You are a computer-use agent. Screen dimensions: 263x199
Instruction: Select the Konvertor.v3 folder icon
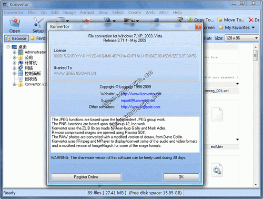pyautogui.click(x=21, y=84)
